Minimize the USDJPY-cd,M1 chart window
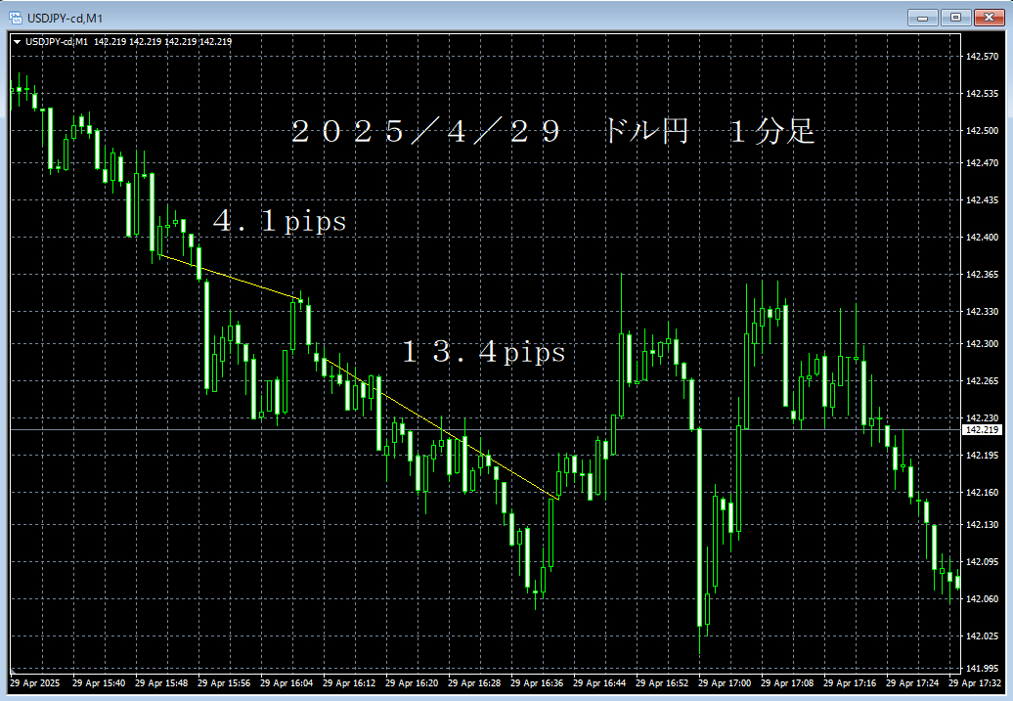 click(923, 18)
